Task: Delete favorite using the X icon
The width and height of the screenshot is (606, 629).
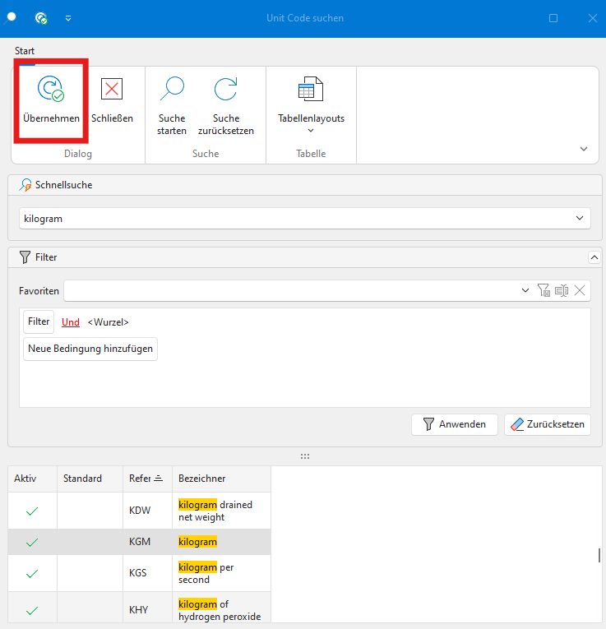Action: coord(580,290)
